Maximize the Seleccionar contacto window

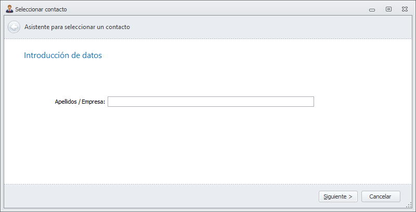click(388, 9)
